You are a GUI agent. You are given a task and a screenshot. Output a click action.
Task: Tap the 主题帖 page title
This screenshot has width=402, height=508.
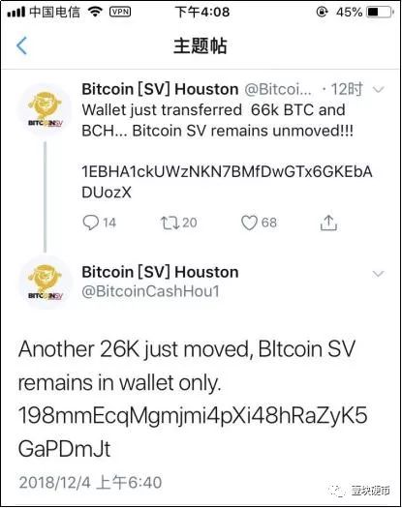(201, 45)
